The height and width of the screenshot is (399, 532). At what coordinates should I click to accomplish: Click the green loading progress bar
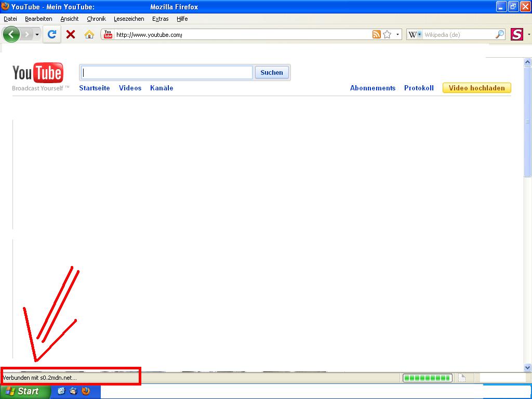point(428,378)
